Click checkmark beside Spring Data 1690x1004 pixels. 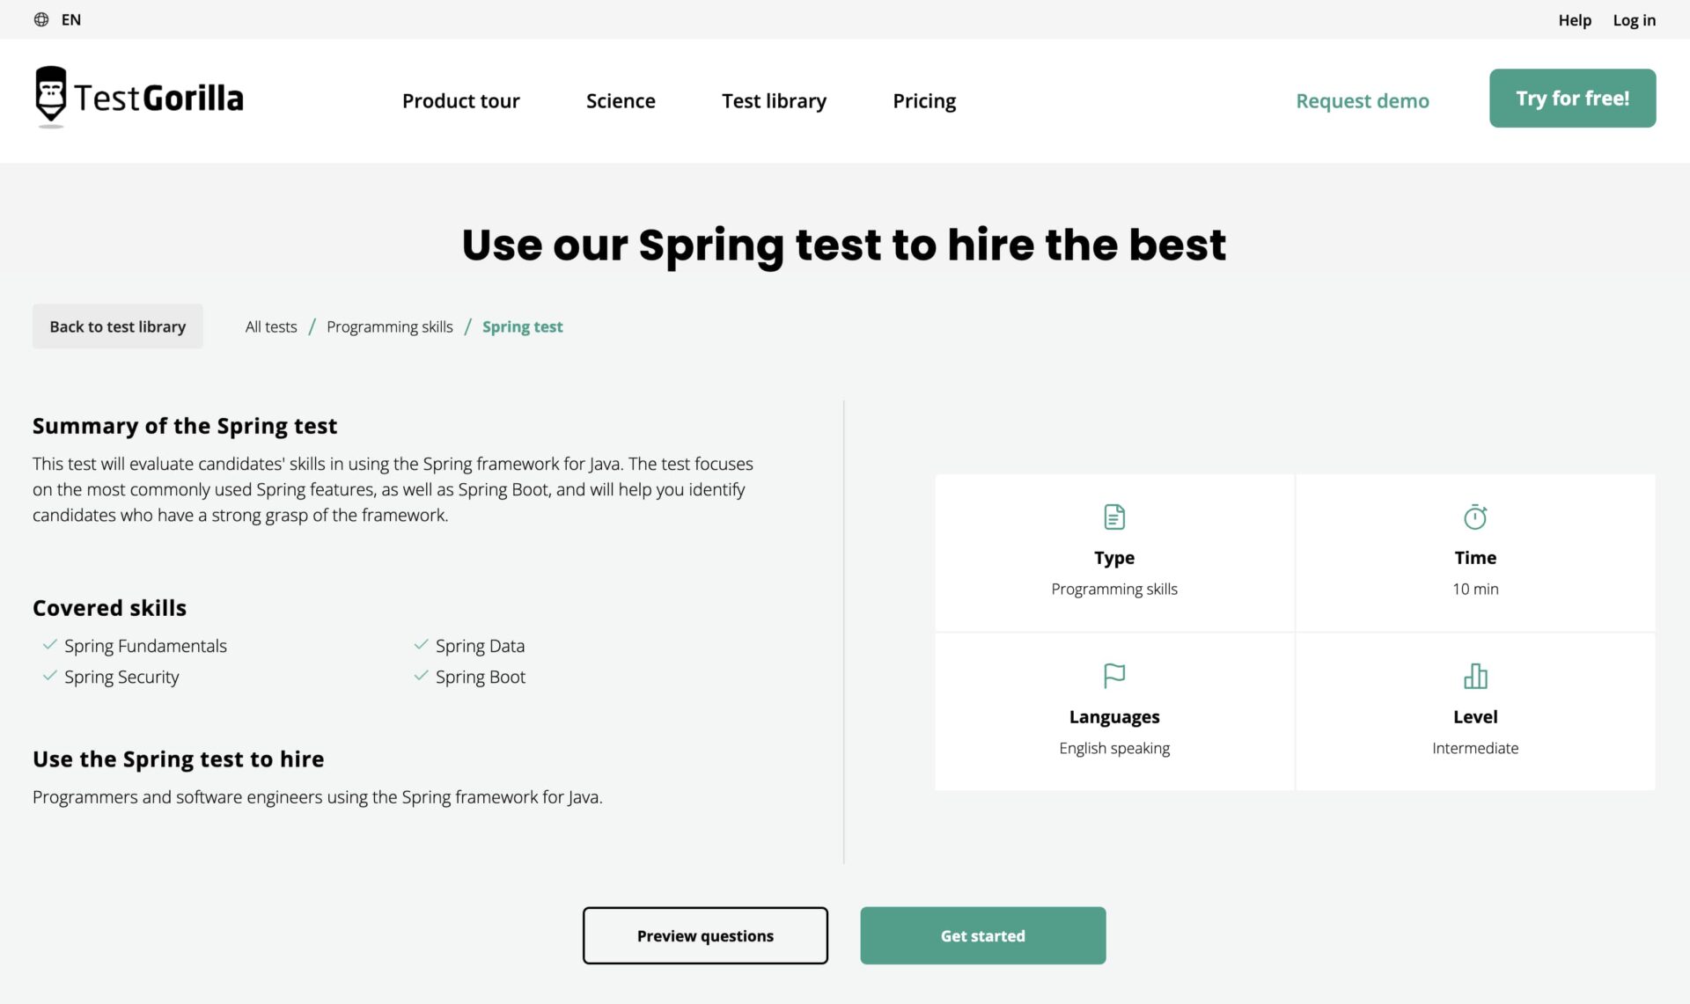[422, 645]
